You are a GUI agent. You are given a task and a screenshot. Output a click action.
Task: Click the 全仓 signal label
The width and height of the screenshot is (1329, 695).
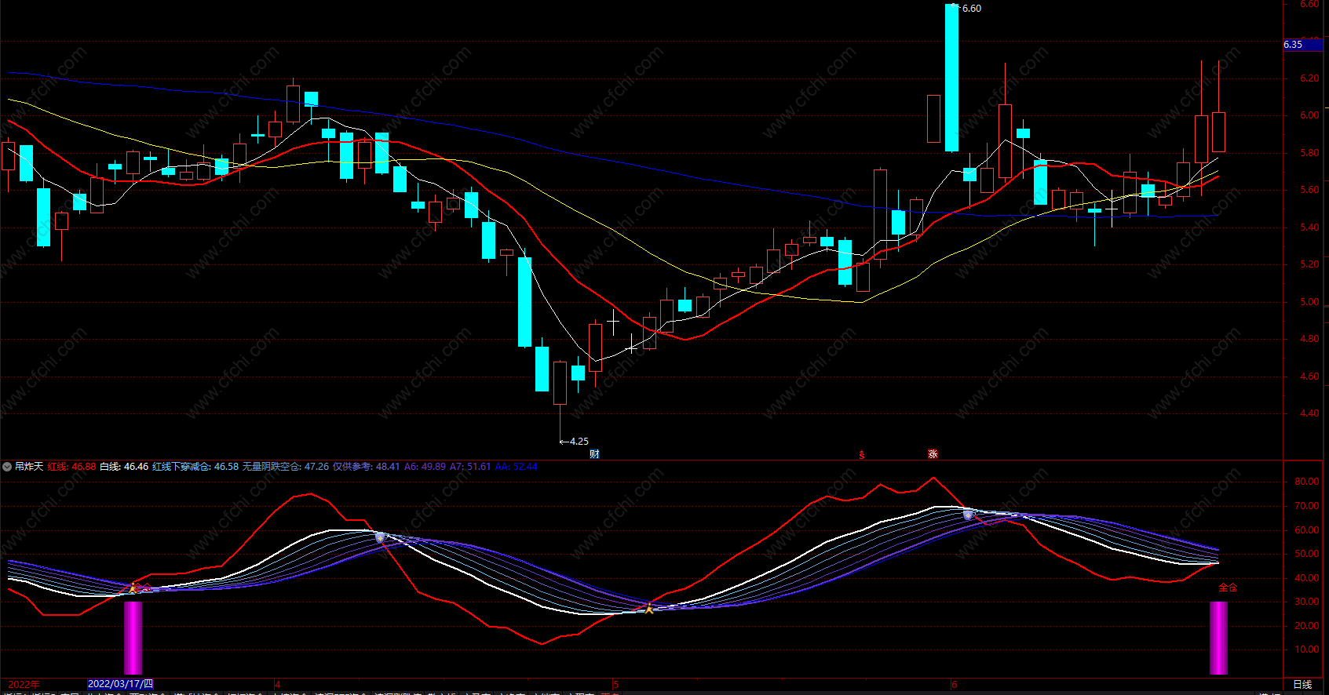pos(1228,588)
